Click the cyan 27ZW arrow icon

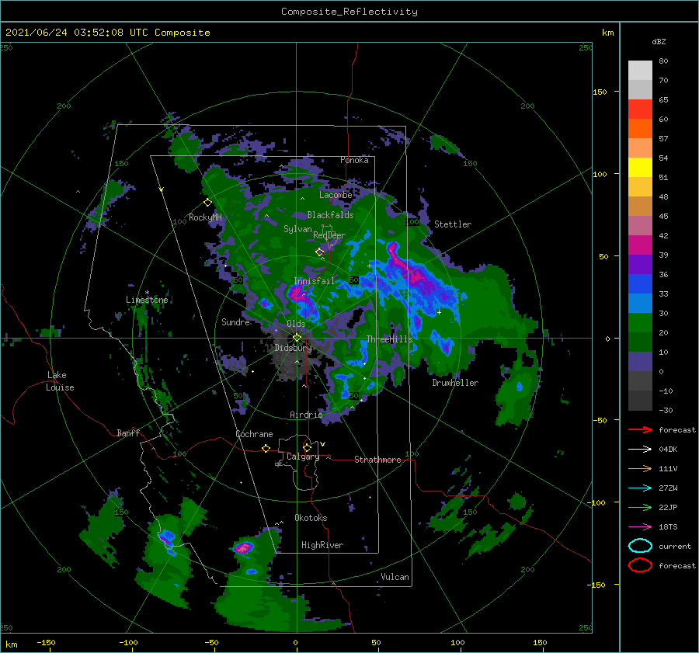640,488
